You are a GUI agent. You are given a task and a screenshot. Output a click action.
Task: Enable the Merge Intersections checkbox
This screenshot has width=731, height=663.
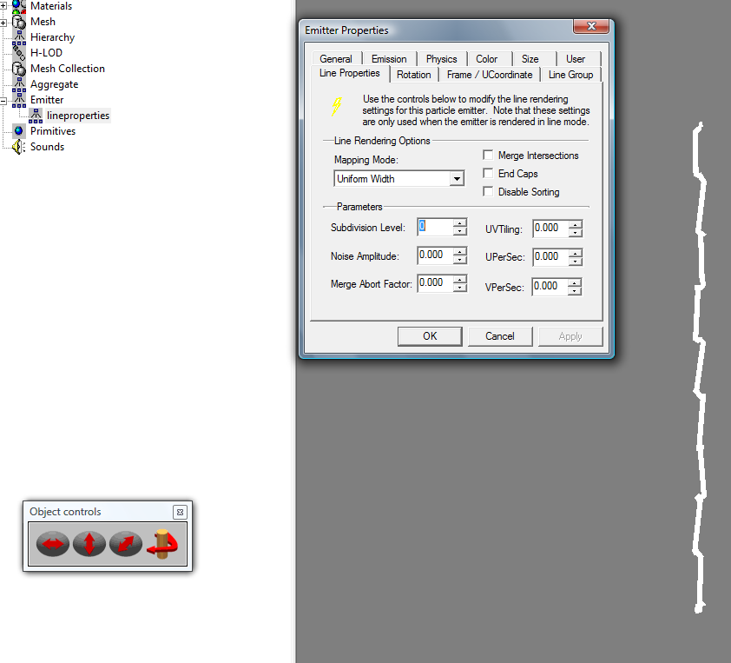coord(489,156)
